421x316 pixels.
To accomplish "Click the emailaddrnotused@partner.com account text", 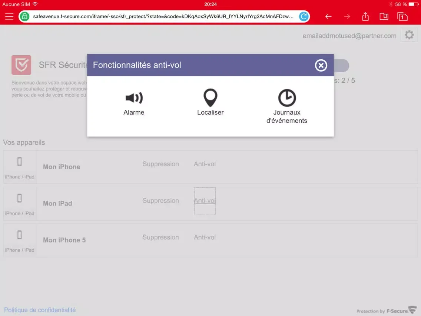I will tap(349, 36).
